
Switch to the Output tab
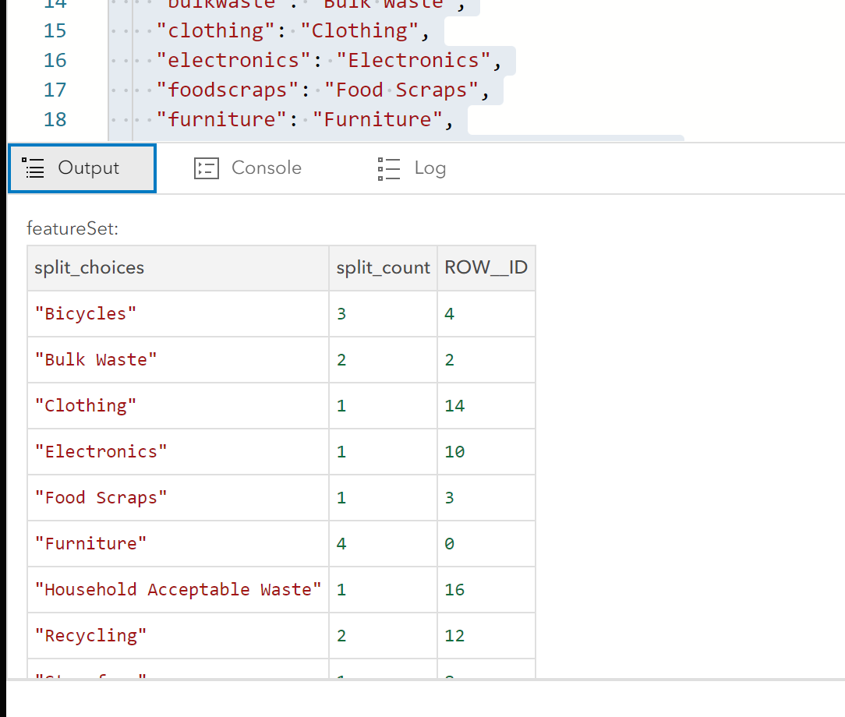pos(82,168)
